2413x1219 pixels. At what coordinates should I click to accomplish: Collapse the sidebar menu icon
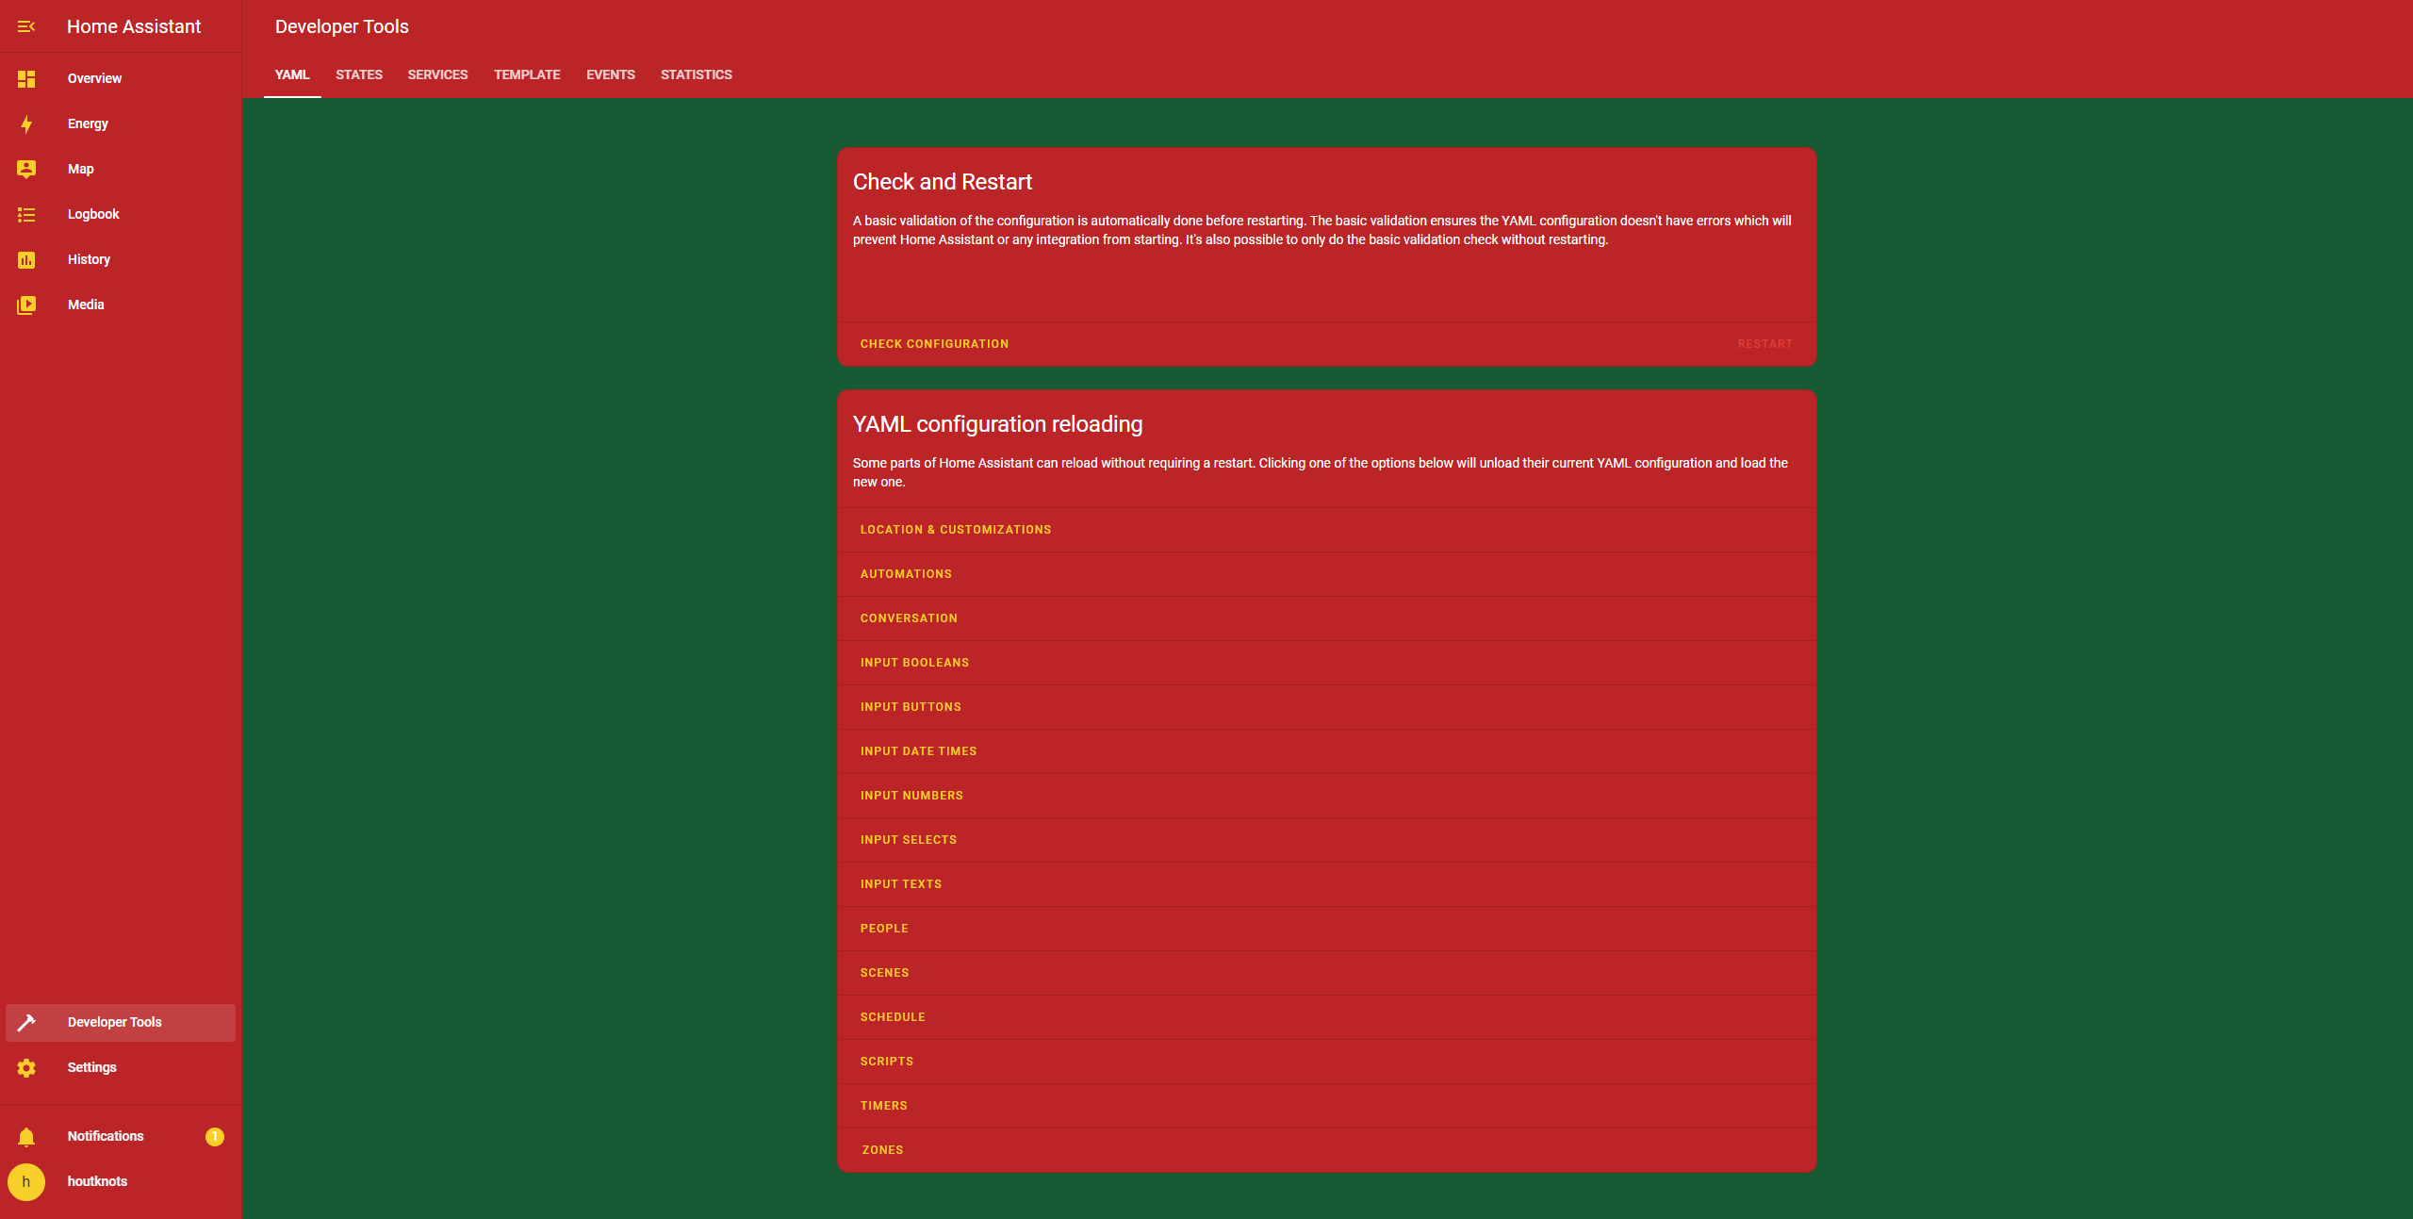pyautogui.click(x=26, y=26)
